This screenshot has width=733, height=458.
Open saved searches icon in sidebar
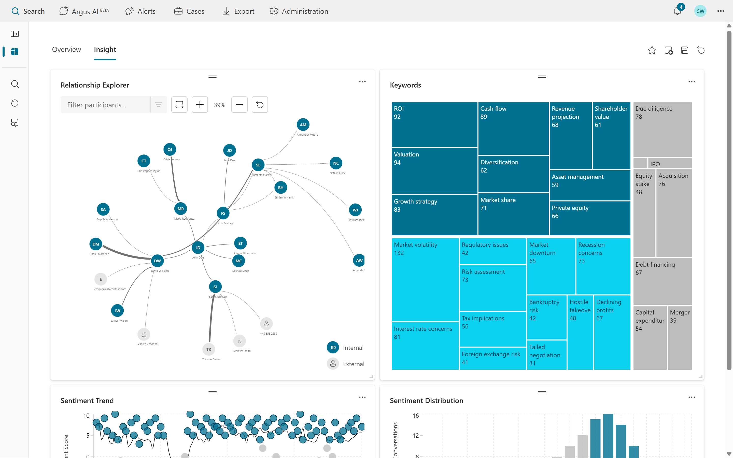[15, 122]
